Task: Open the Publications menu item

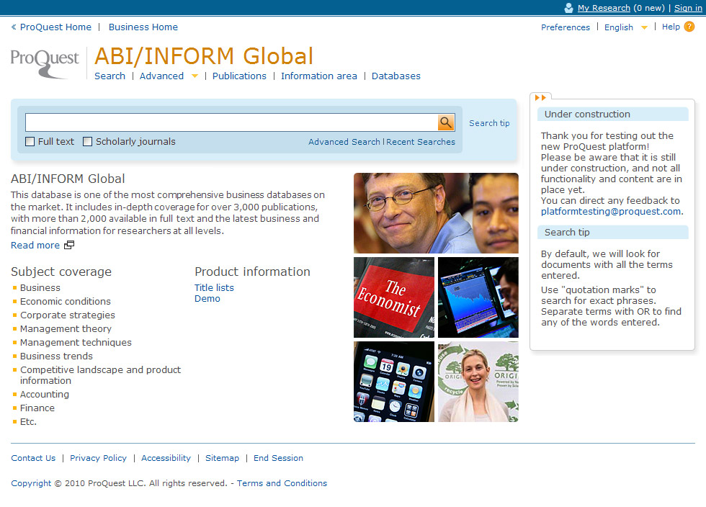Action: pyautogui.click(x=239, y=76)
